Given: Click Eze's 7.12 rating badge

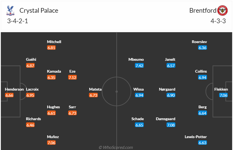Looking at the screenshot, I should (x=72, y=77).
